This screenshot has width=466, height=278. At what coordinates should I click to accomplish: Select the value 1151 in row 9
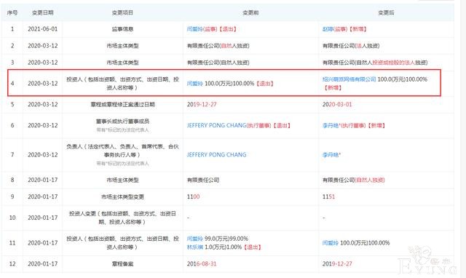coord(328,196)
